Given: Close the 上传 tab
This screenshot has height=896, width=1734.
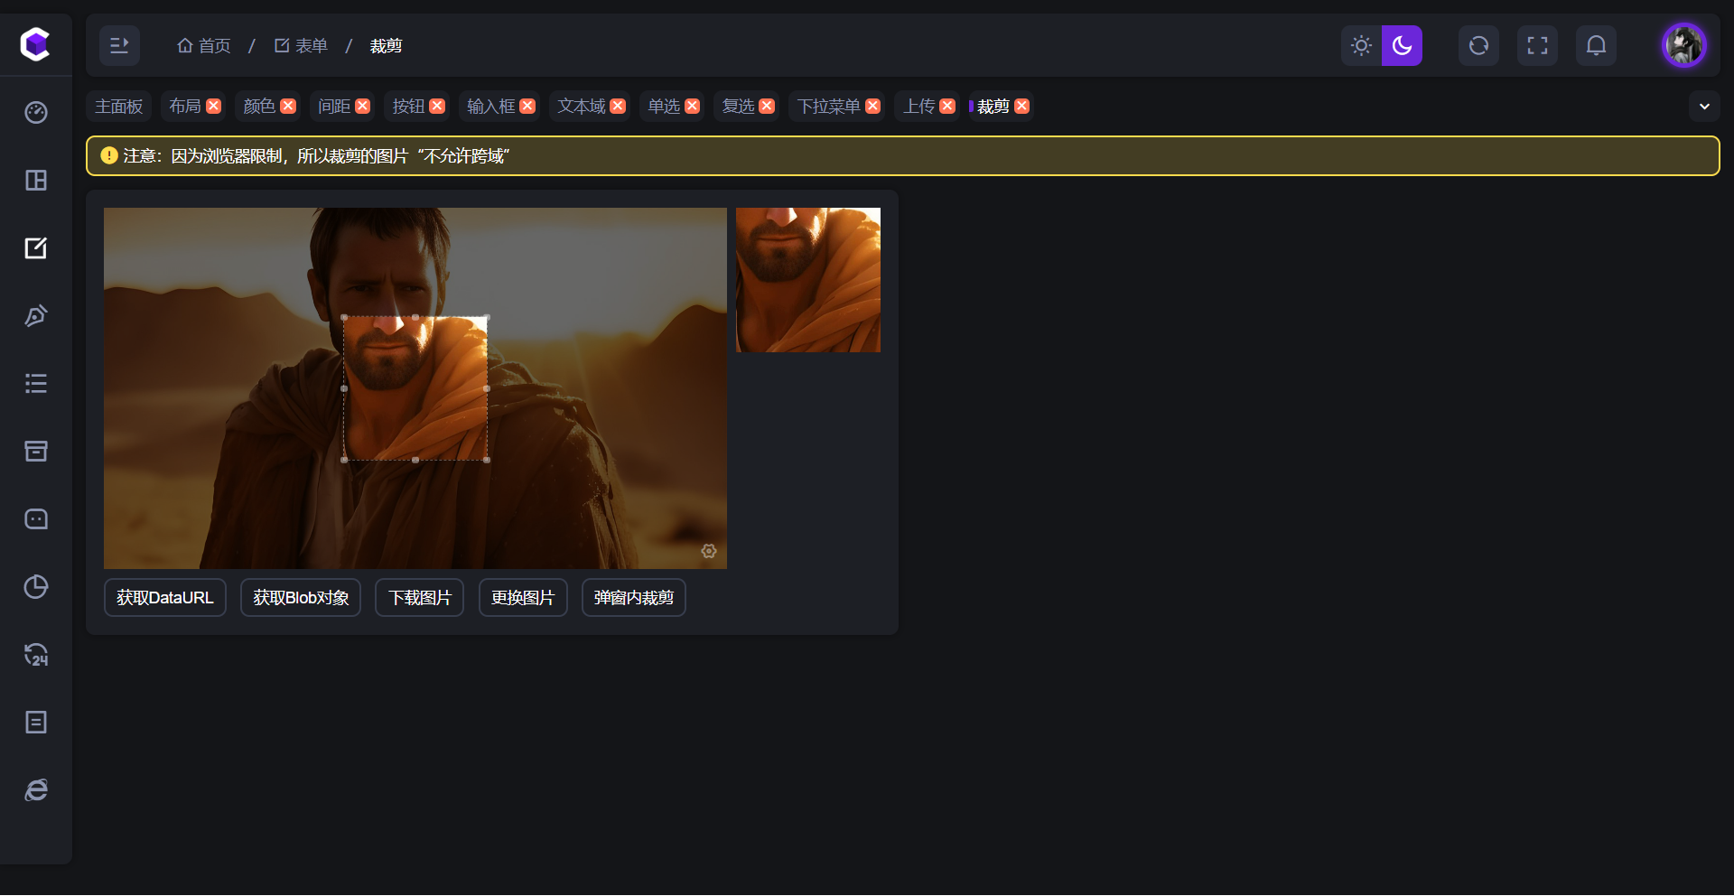Looking at the screenshot, I should [947, 107].
